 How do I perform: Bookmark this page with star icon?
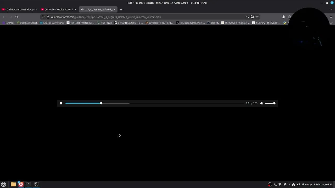(257, 17)
